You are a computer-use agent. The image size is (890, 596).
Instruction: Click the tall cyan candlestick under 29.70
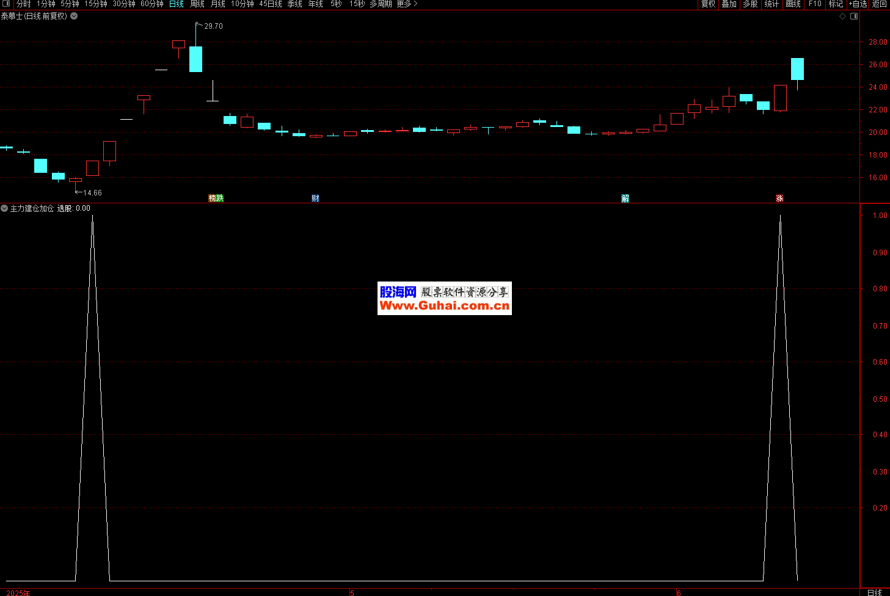point(195,59)
